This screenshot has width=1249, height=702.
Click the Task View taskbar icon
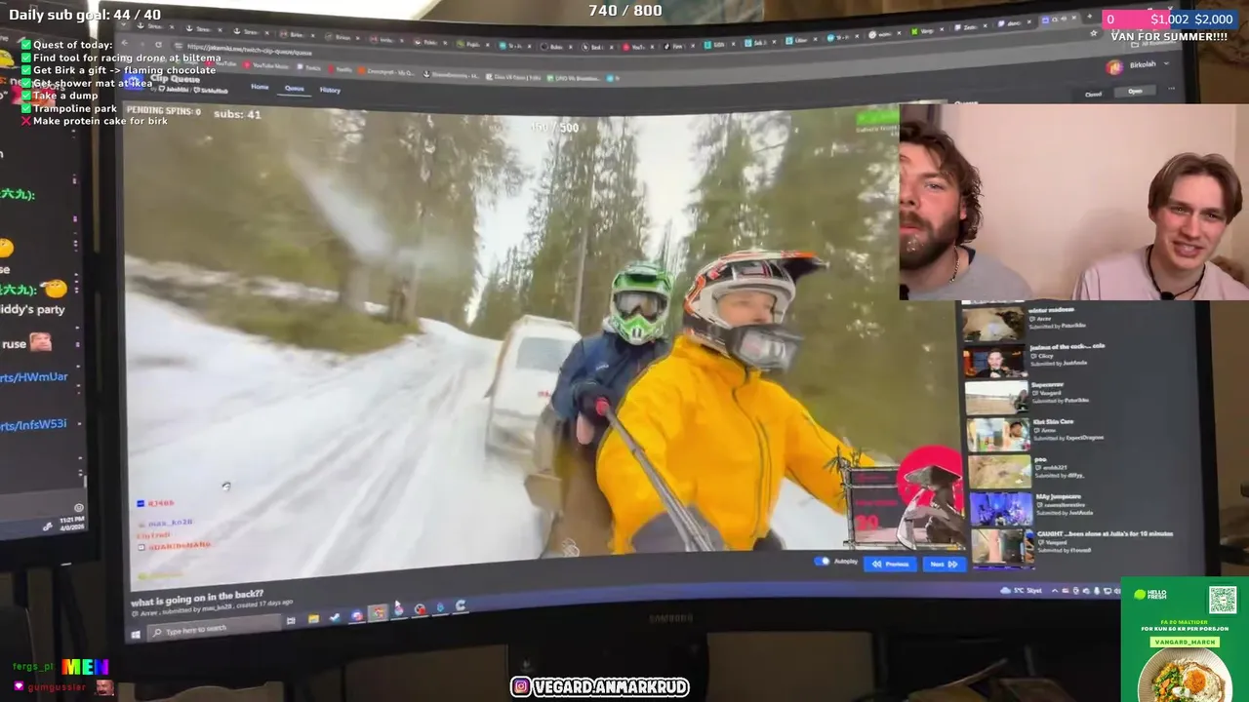pyautogui.click(x=291, y=620)
